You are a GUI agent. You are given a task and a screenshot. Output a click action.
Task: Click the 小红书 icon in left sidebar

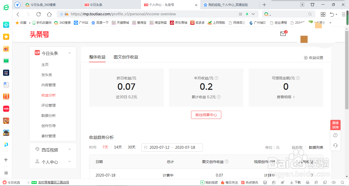(6, 108)
